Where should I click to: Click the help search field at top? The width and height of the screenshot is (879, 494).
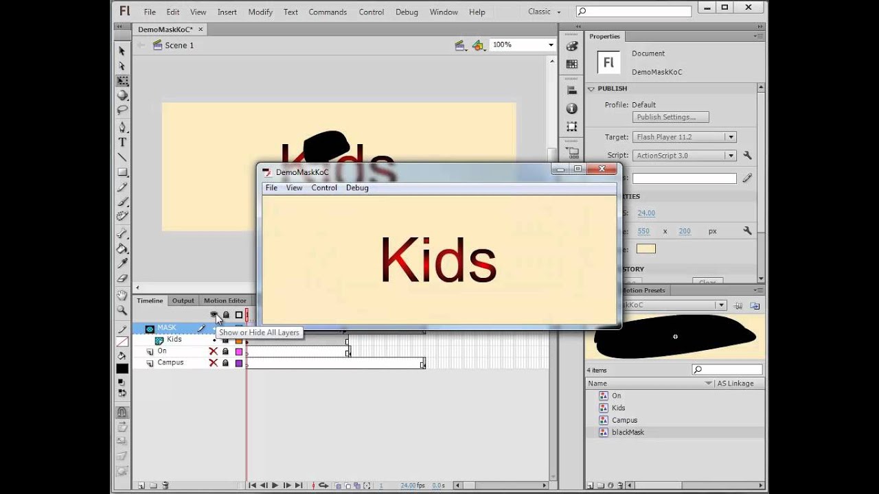(633, 12)
